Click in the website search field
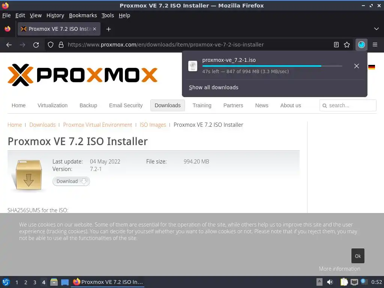Screen dimensions: 384x288 (x=348, y=105)
